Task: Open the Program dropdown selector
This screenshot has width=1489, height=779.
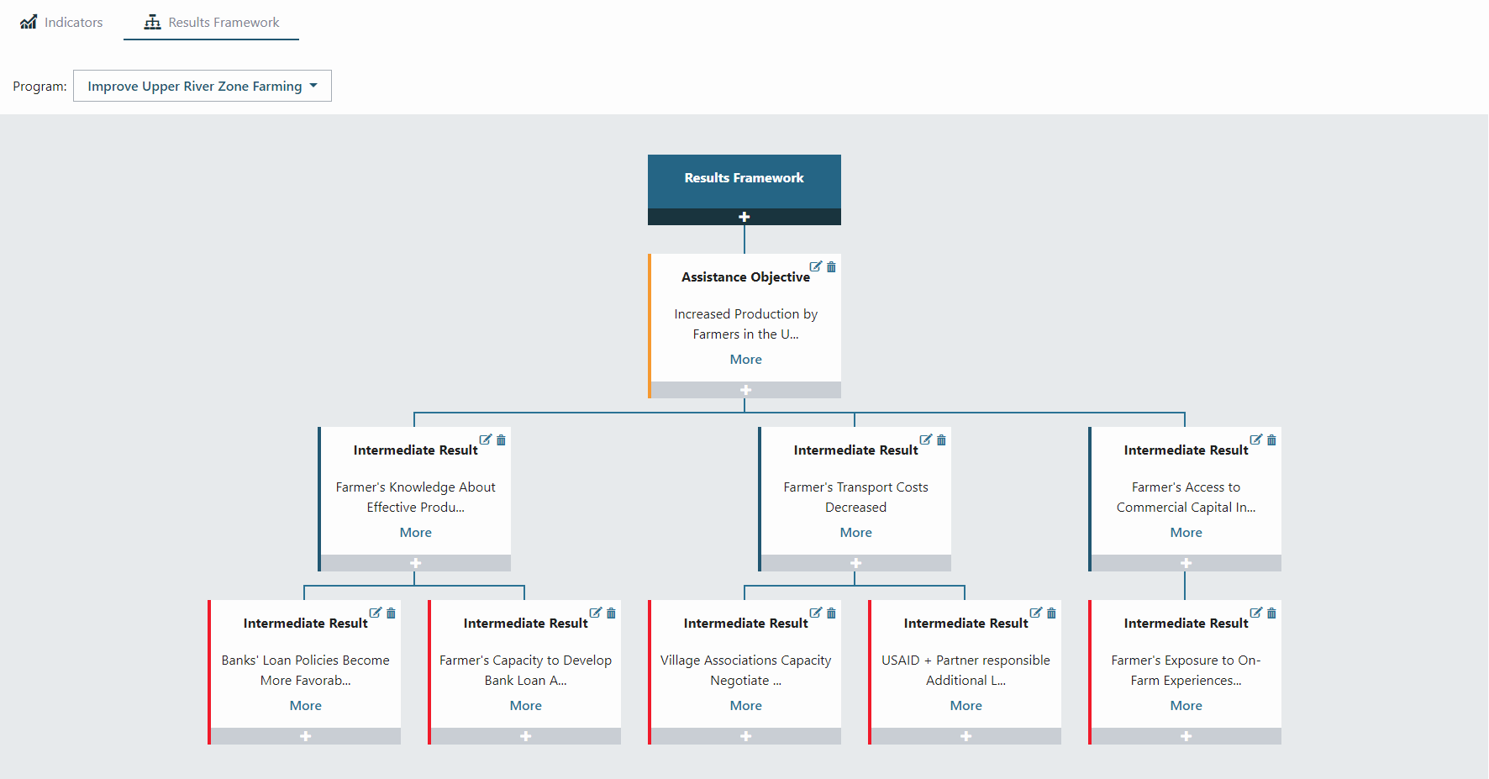Action: pyautogui.click(x=203, y=86)
